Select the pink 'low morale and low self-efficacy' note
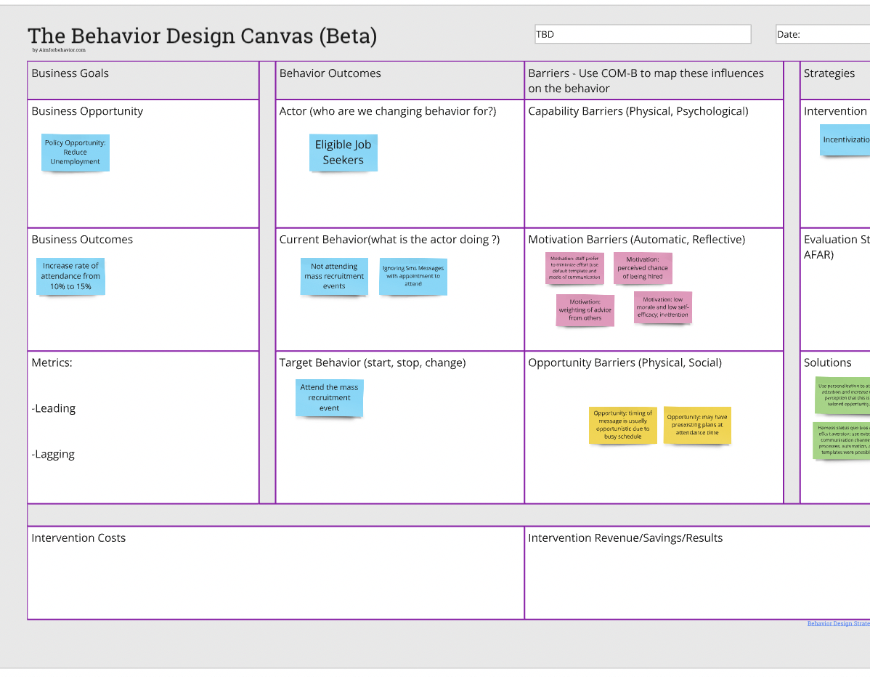 (x=662, y=307)
